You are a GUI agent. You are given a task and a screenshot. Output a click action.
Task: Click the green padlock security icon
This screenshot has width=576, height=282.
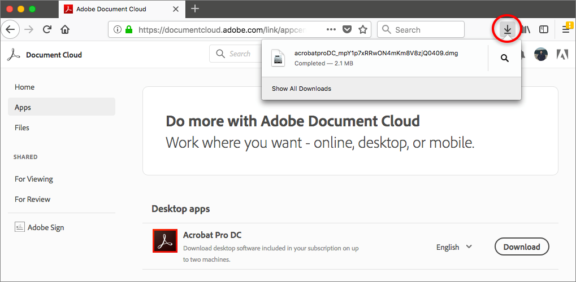click(x=128, y=30)
